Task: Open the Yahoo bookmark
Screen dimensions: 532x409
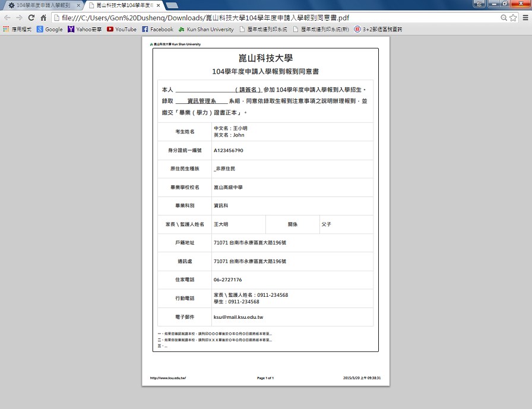Action: point(84,29)
